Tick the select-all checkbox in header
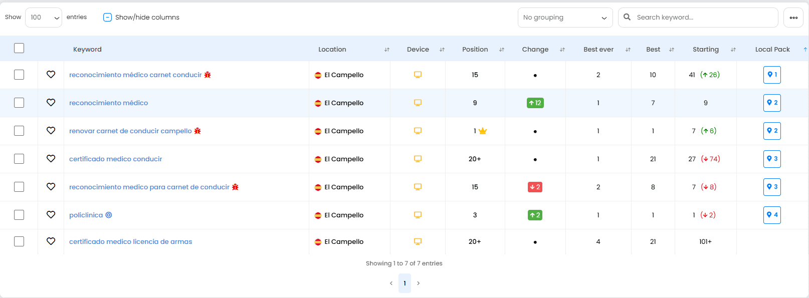This screenshot has height=298, width=809. point(19,49)
